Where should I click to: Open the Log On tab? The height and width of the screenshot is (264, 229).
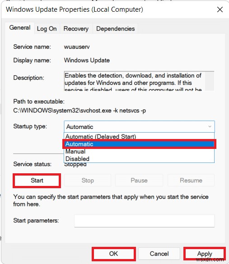tap(47, 29)
